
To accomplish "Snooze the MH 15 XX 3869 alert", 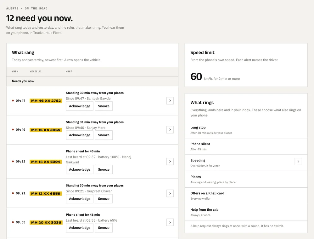I will [104, 135].
